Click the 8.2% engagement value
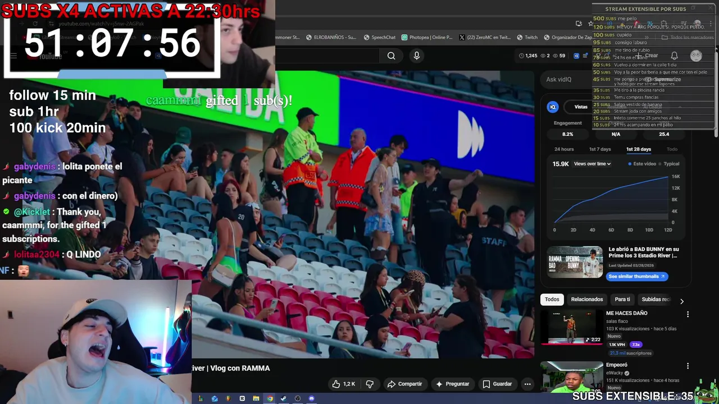Screen dimensions: 719x404 (x=567, y=134)
